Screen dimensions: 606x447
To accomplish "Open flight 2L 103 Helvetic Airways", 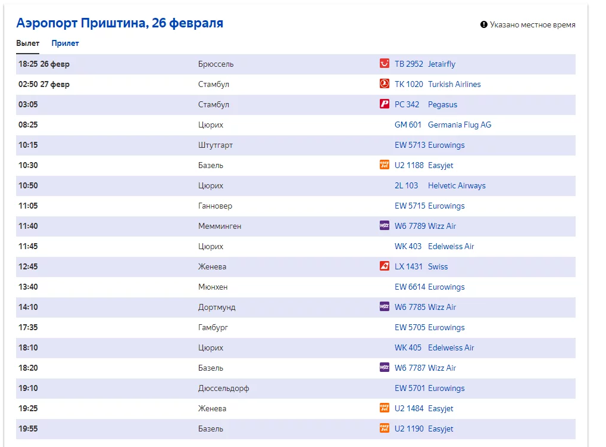I will [440, 185].
